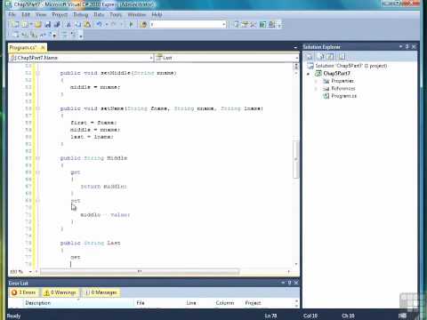Click the Display Parameter Info icon
The height and width of the screenshot is (320, 427).
[25, 35]
